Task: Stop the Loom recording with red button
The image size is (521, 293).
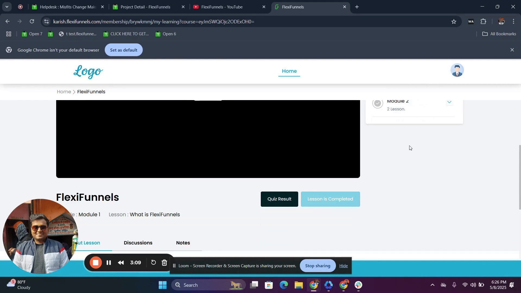Action: point(96,263)
